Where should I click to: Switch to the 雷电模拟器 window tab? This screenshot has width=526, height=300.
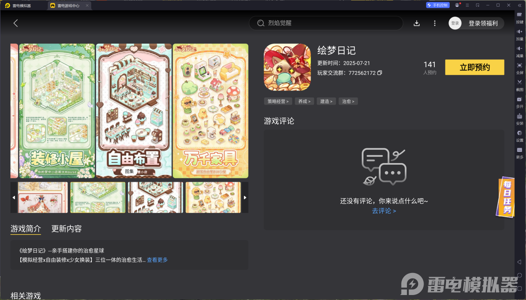point(21,5)
